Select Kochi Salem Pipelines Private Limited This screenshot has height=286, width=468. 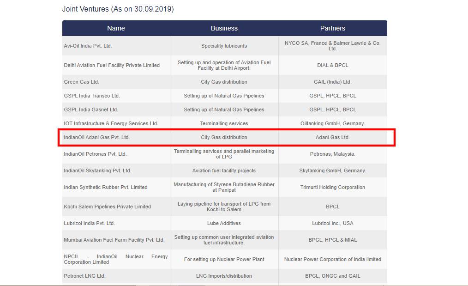[108, 207]
